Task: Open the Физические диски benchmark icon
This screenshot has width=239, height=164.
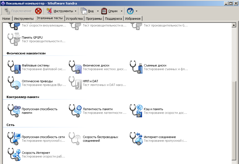Action: pyautogui.click(x=75, y=67)
